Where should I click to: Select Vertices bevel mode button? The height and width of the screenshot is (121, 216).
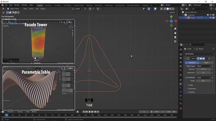[192, 63]
